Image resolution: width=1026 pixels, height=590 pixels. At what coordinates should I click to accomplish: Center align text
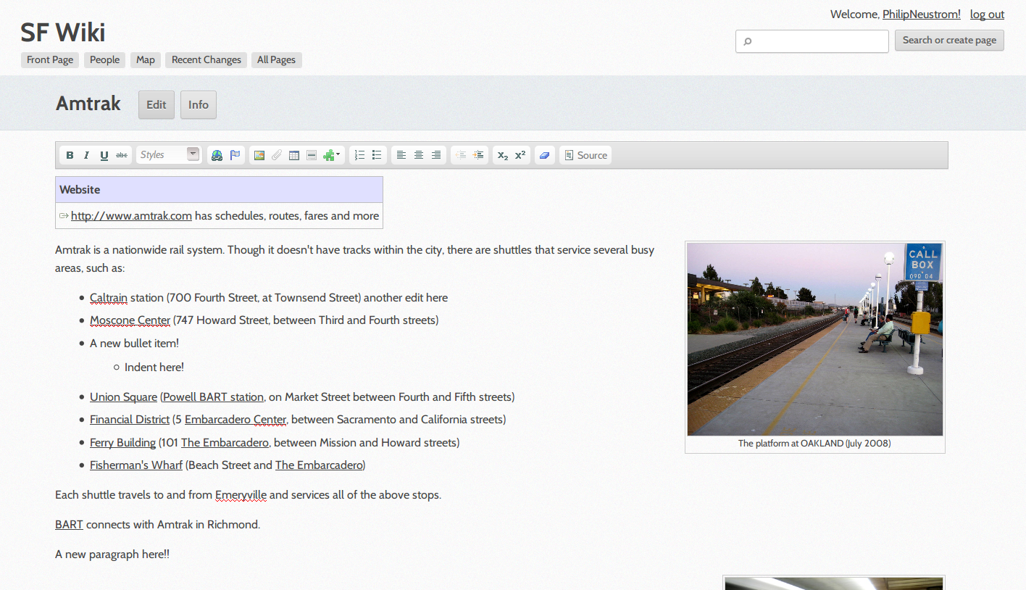pyautogui.click(x=419, y=155)
